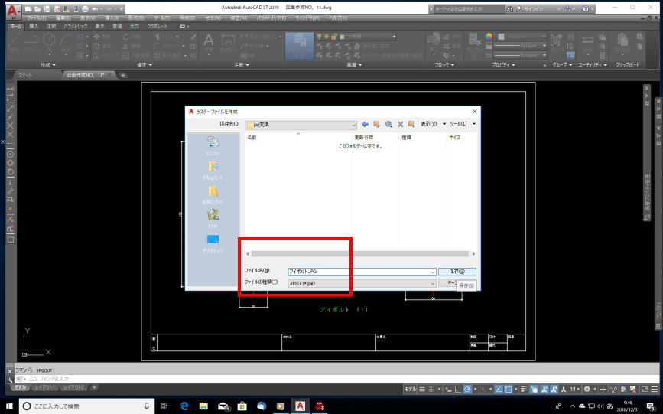This screenshot has width=663, height=414.
Task: Expand the 画層 panel in ribbon
Action: [x=354, y=65]
